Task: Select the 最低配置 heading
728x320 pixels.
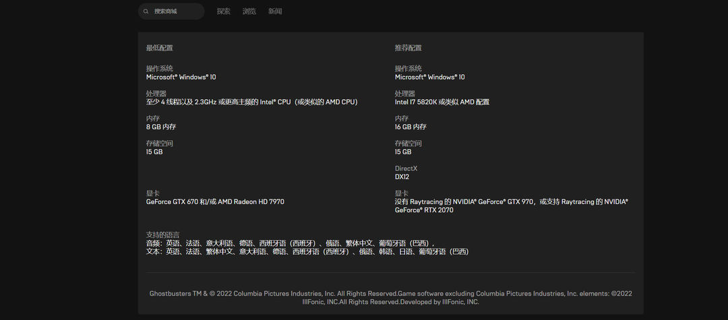Action: 160,48
